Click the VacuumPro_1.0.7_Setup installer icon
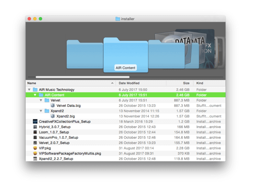This screenshot has width=259, height=191. point(35,137)
